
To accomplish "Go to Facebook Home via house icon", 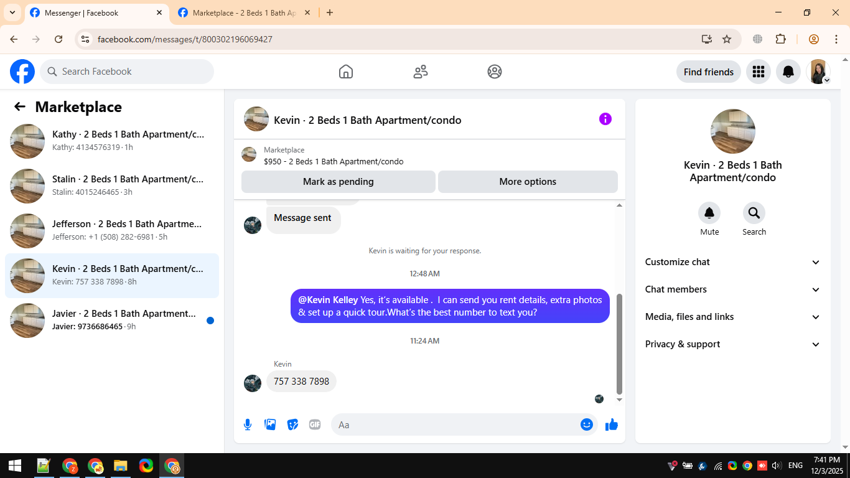I will [x=346, y=72].
